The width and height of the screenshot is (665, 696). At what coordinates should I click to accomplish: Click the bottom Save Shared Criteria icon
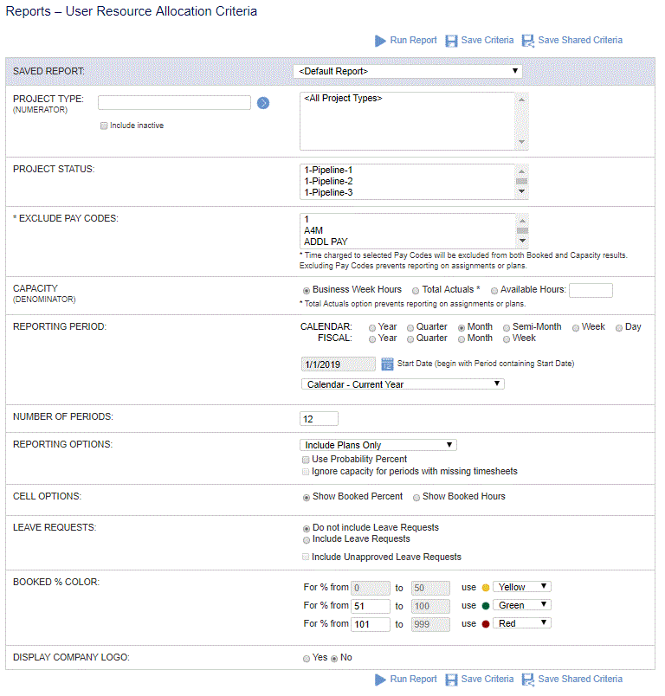pos(528,680)
